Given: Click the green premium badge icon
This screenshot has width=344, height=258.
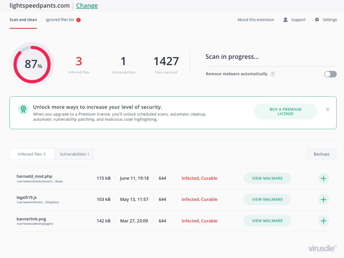Looking at the screenshot, I should tap(23, 109).
